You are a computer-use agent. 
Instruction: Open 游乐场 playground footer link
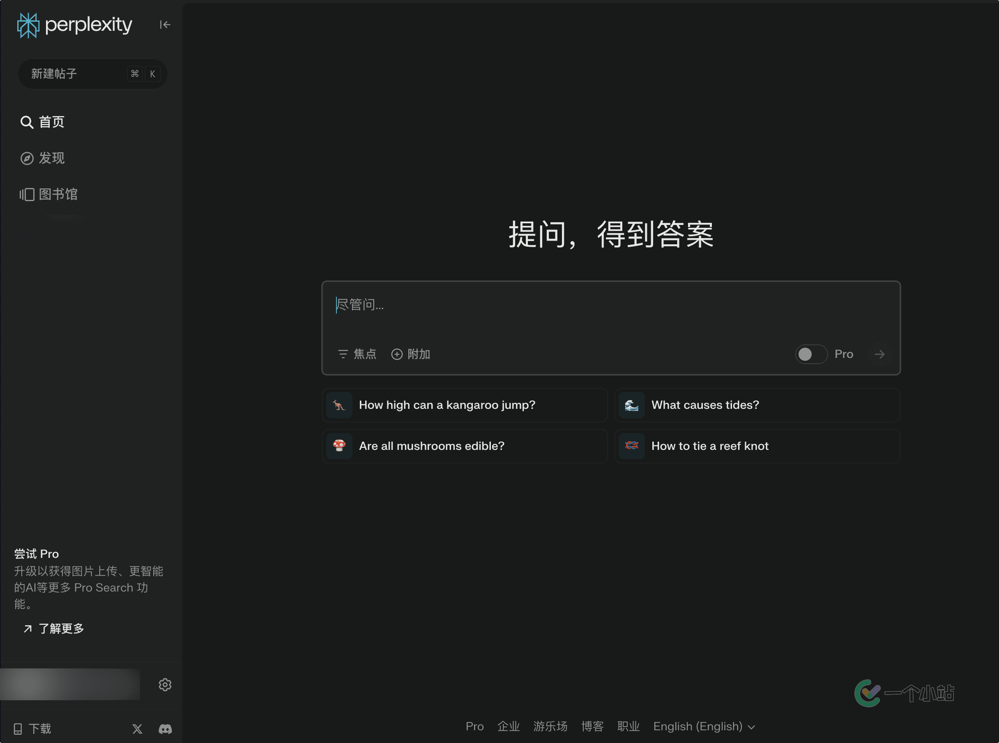coord(550,726)
